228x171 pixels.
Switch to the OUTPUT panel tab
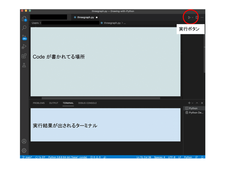click(x=54, y=103)
